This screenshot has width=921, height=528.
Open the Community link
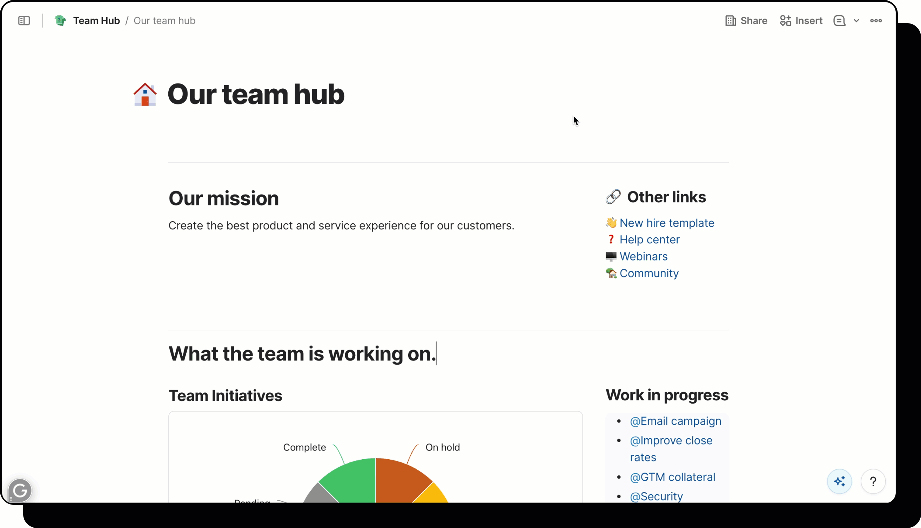tap(648, 273)
